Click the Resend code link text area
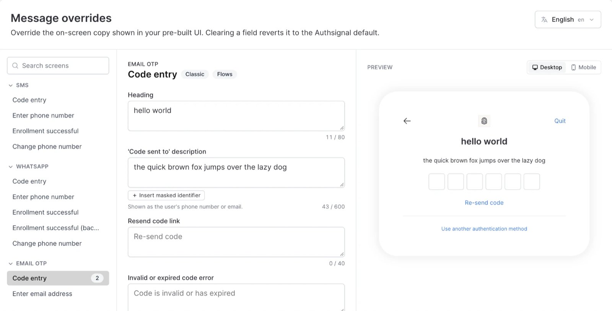 (x=236, y=242)
